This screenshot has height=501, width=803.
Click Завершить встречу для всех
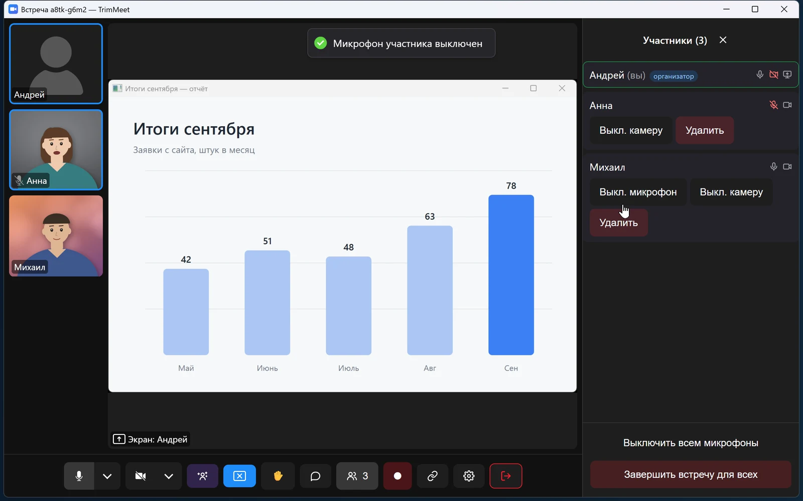tap(691, 474)
